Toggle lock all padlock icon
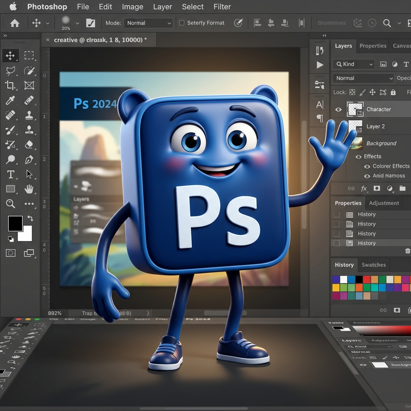Screen dimensions: 411x411 [x=393, y=92]
